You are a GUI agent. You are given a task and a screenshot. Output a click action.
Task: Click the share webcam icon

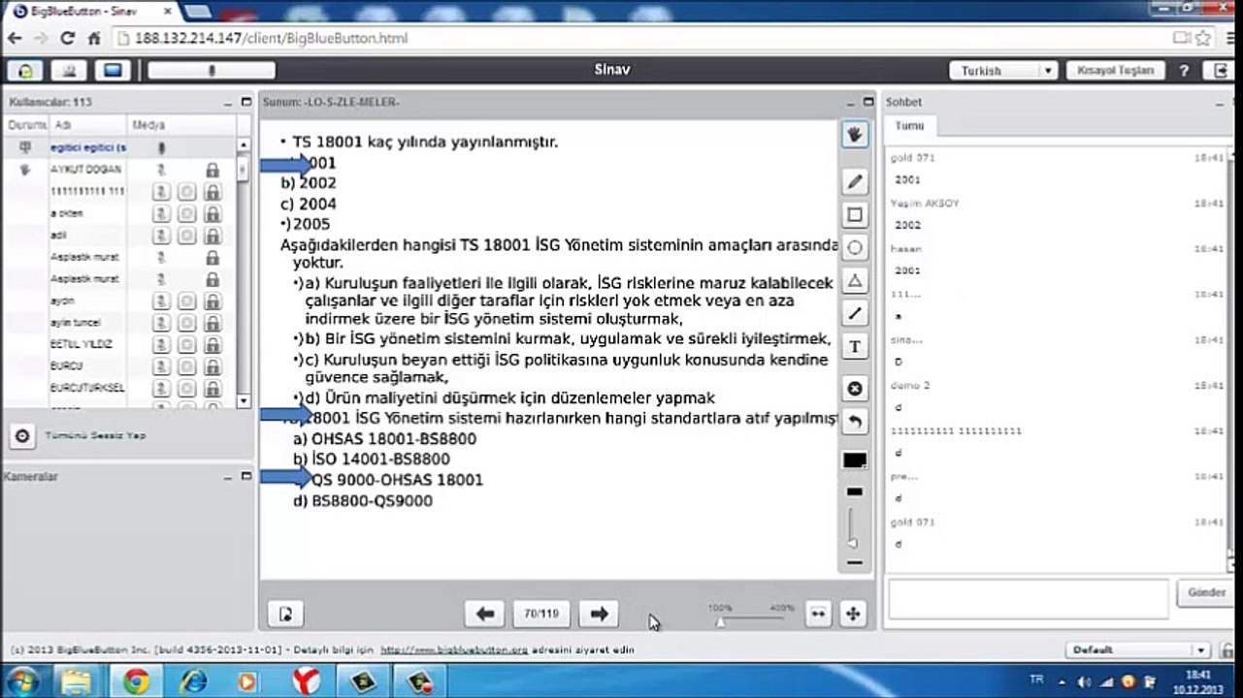point(69,71)
